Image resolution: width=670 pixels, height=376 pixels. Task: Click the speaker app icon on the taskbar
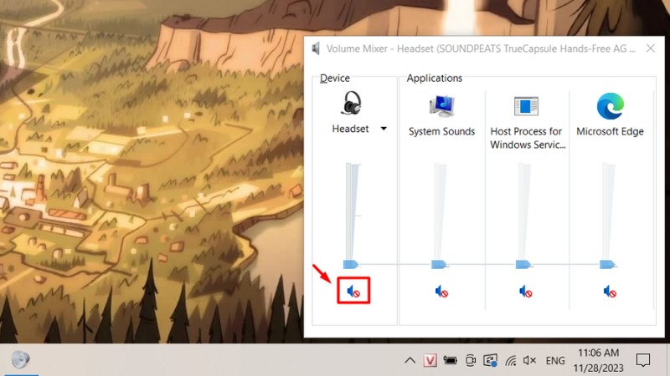(x=19, y=360)
